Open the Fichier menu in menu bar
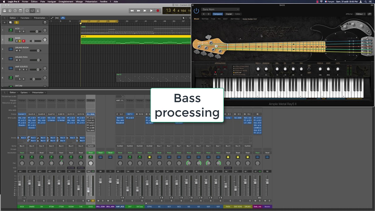The image size is (375, 211). [25, 1]
